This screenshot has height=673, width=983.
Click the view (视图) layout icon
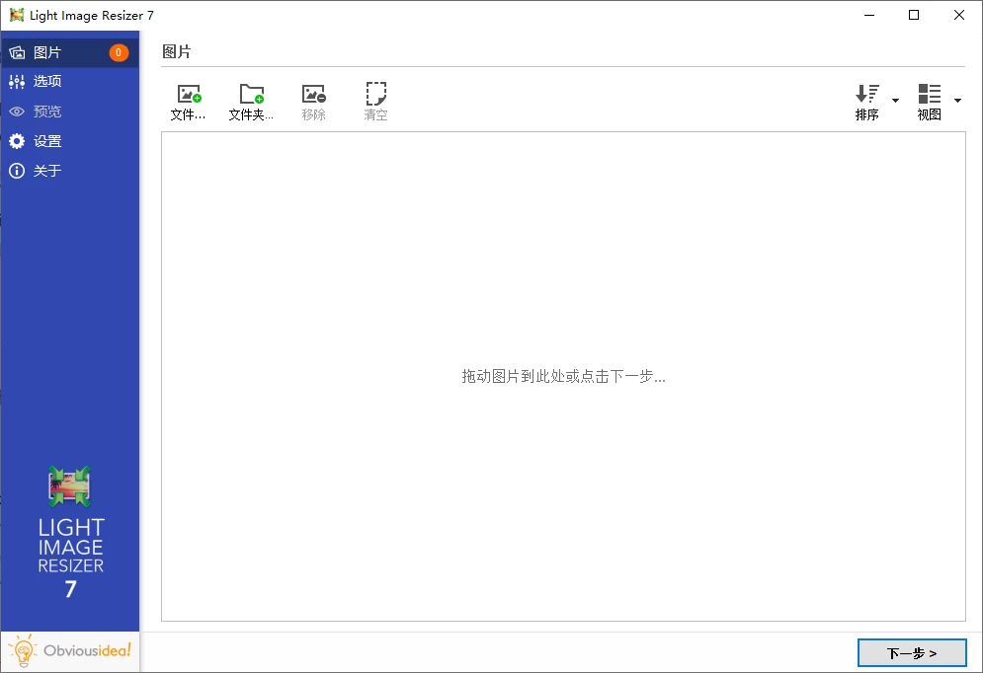pos(929,95)
